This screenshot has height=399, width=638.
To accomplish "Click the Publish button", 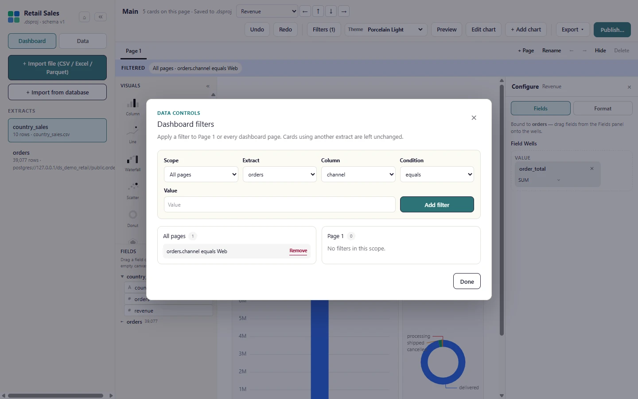I will (612, 30).
